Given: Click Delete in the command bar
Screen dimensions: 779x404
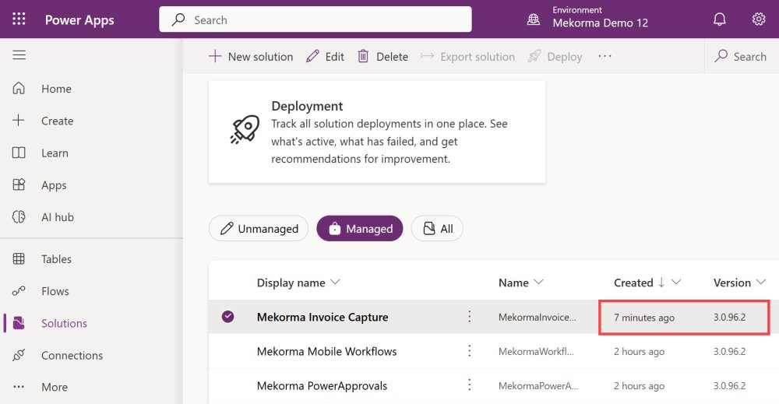Looking at the screenshot, I should 382,57.
